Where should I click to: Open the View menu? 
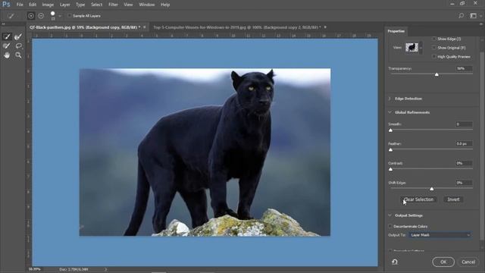point(128,5)
